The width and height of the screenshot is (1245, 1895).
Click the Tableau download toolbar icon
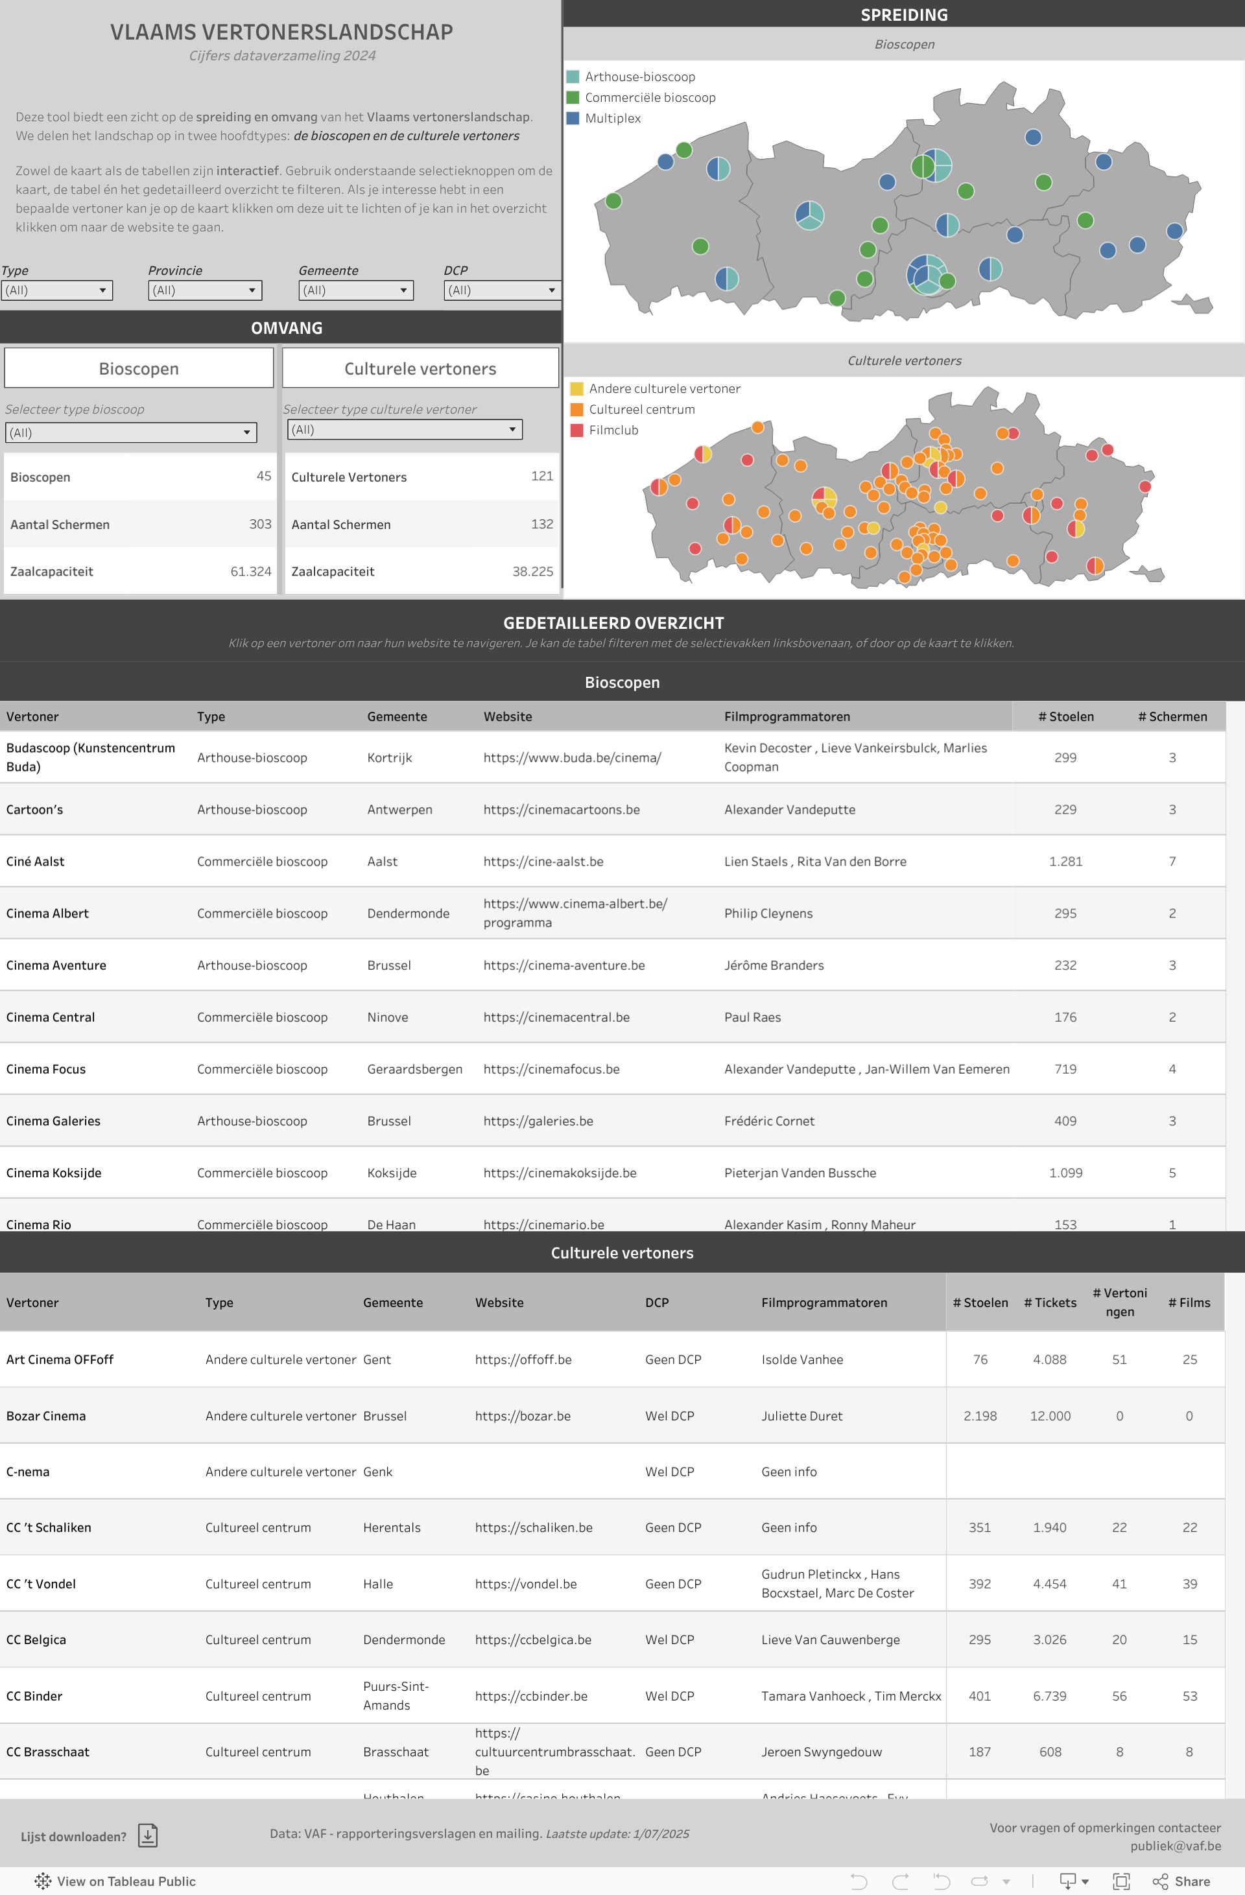(x=1067, y=1881)
